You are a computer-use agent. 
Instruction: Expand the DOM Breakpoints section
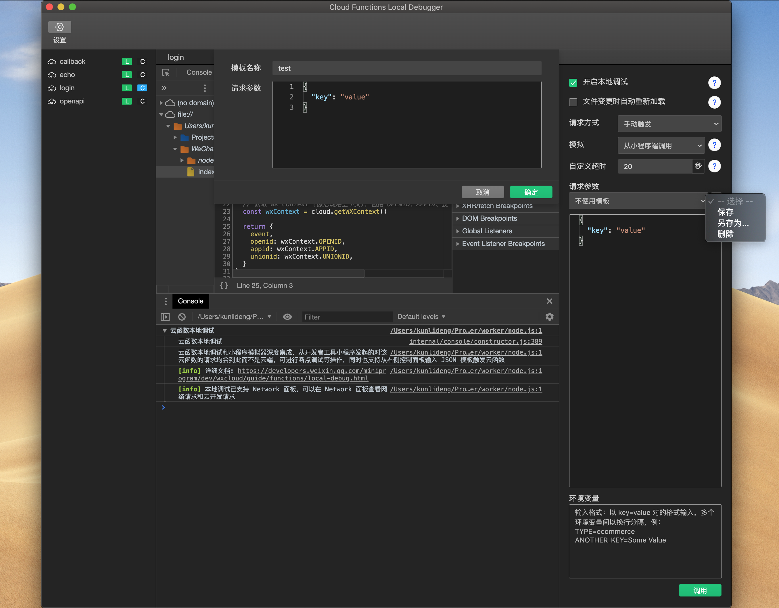[x=489, y=218]
